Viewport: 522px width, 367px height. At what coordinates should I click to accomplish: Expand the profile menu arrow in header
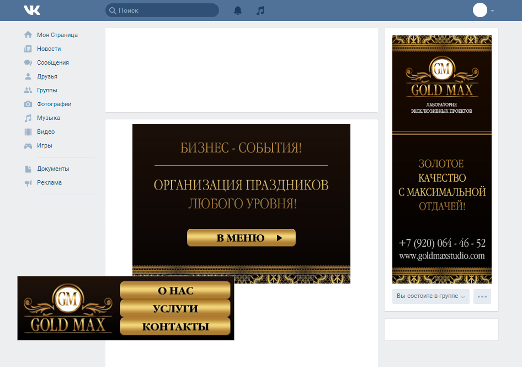pyautogui.click(x=492, y=11)
